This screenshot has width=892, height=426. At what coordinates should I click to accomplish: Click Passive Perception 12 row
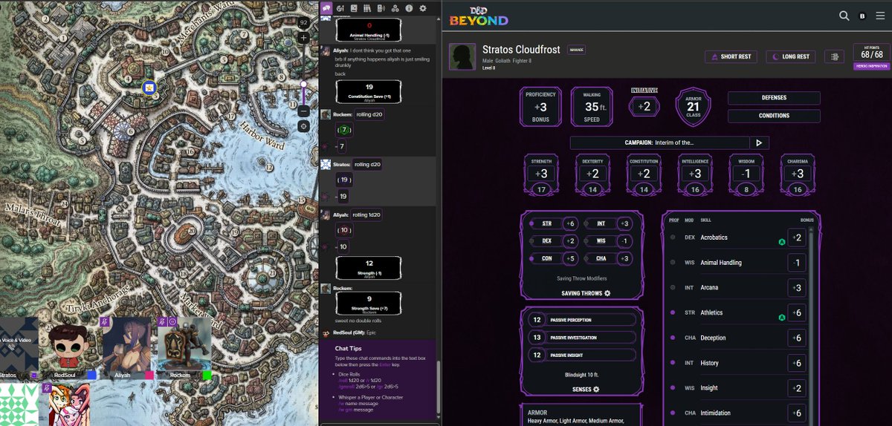coord(582,319)
